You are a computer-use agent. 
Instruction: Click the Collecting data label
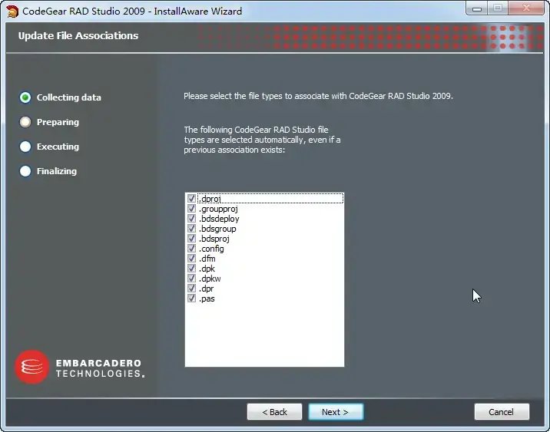[x=69, y=97]
